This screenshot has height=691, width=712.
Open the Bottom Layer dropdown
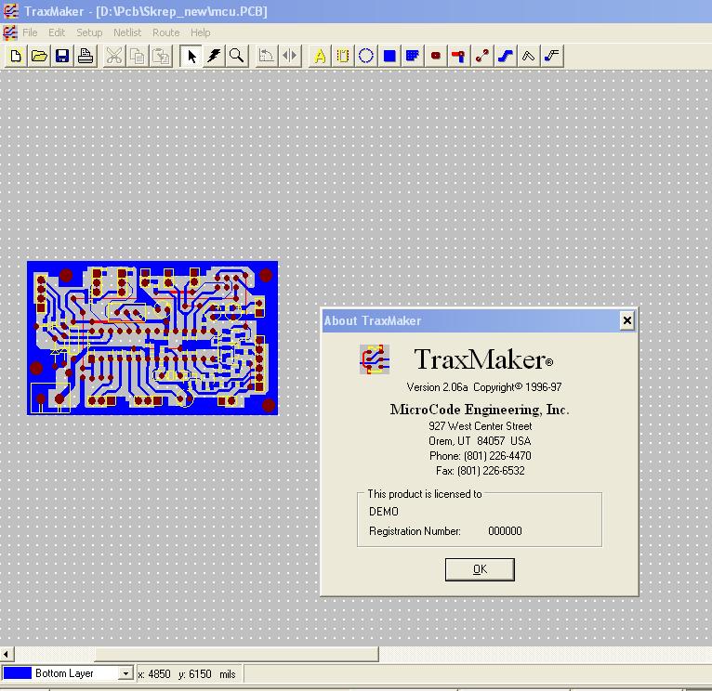coord(125,673)
